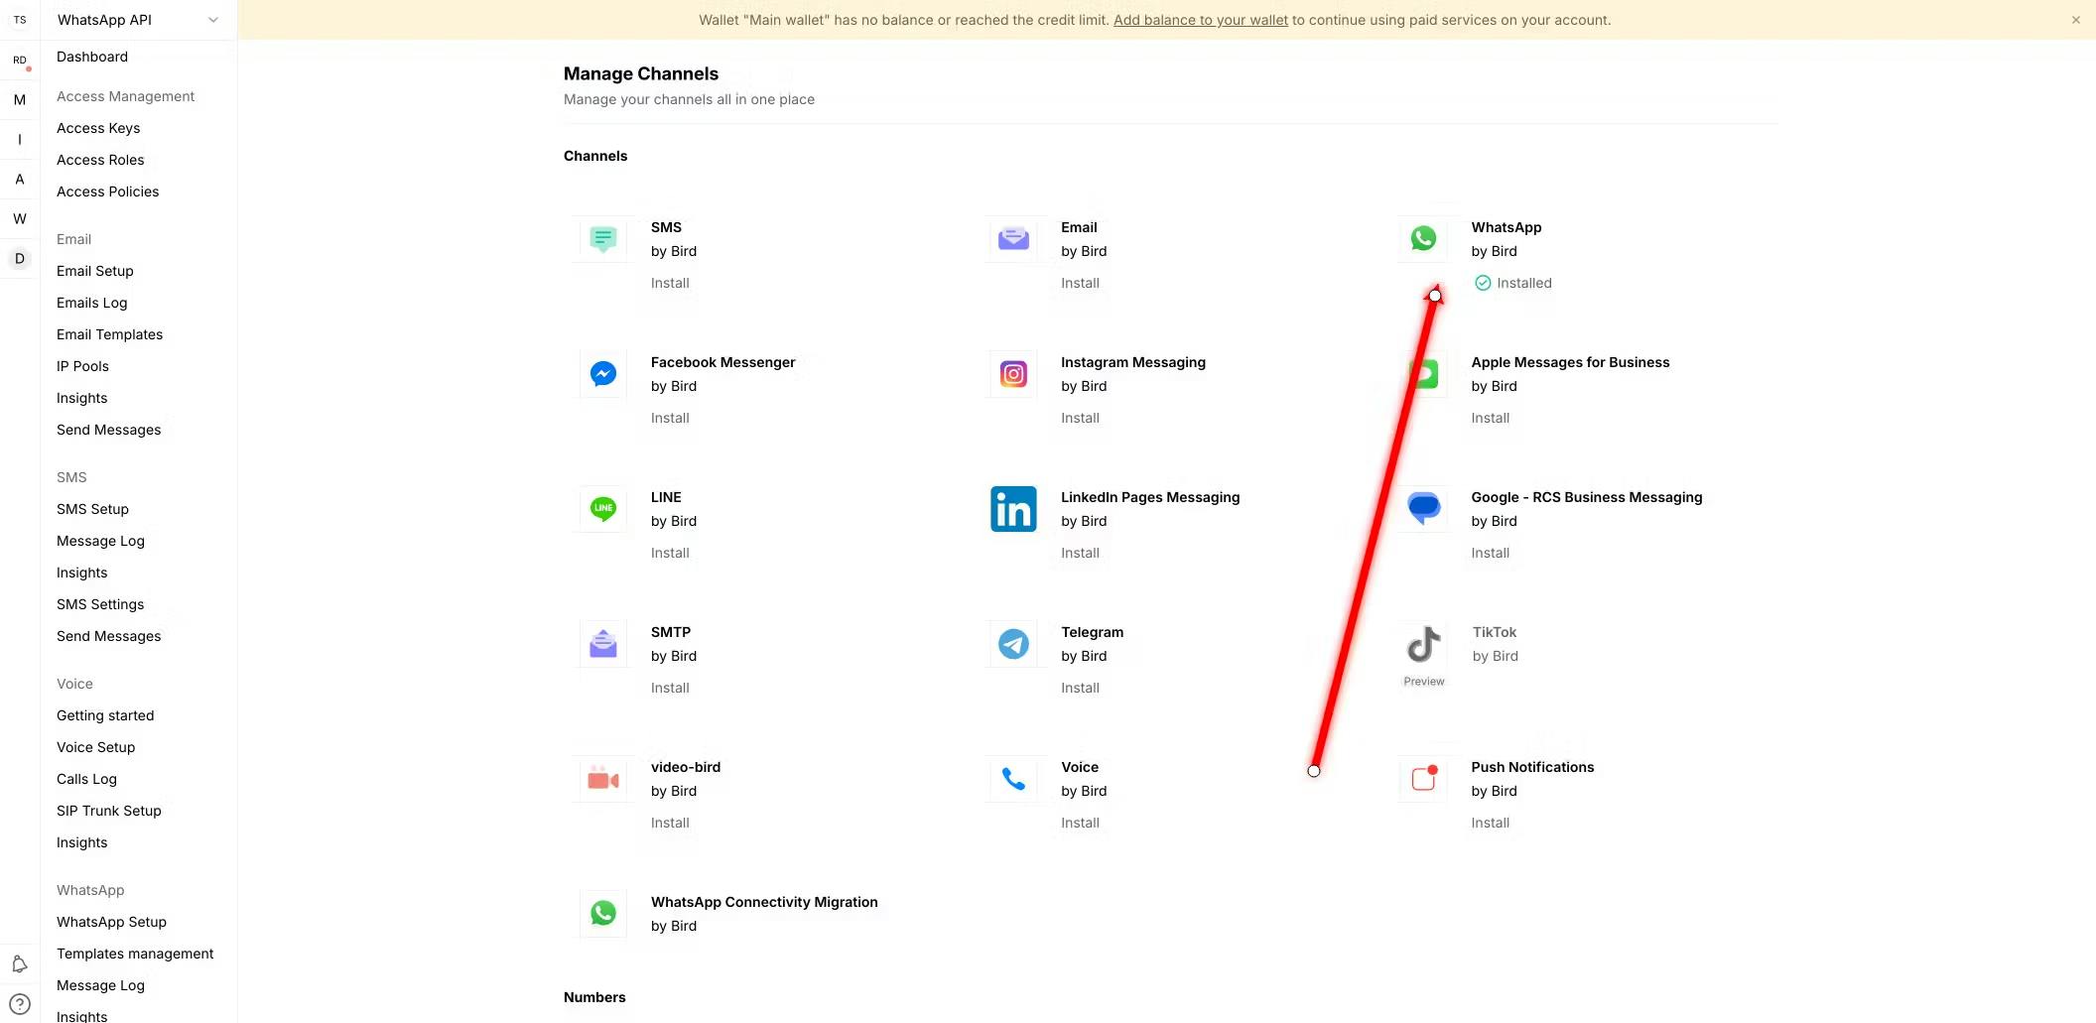This screenshot has height=1023, width=2096.
Task: Click the Facebook Messenger channel icon
Action: click(602, 374)
